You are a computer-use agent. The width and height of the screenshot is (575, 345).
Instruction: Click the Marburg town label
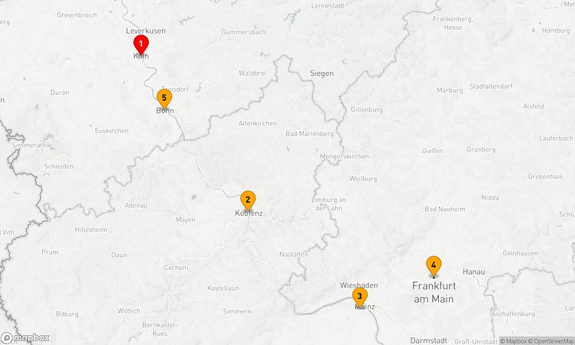pos(450,90)
